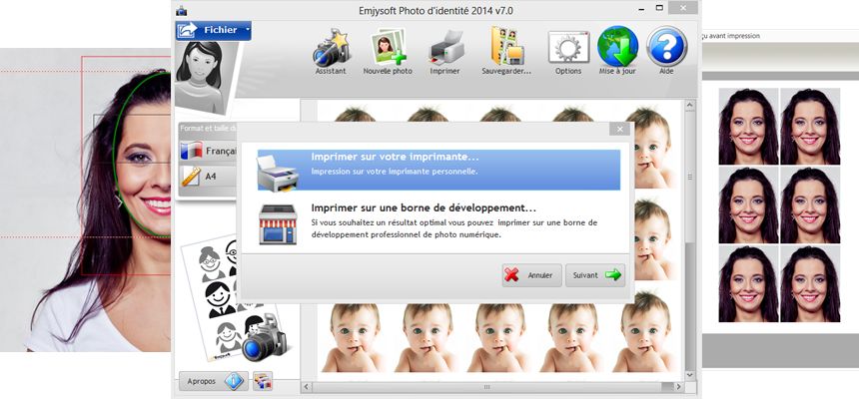This screenshot has height=399, width=859.
Task: Expand the Fichier dropdown arrow
Action: coord(248,29)
